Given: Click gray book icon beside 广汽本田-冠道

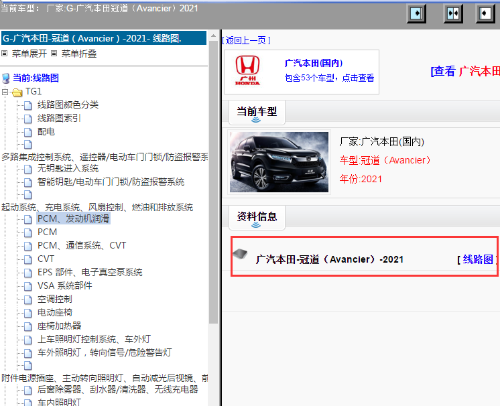Looking at the screenshot, I should (240, 254).
